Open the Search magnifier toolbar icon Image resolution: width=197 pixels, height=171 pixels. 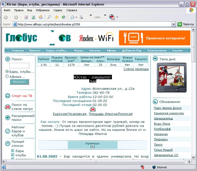(x=49, y=17)
